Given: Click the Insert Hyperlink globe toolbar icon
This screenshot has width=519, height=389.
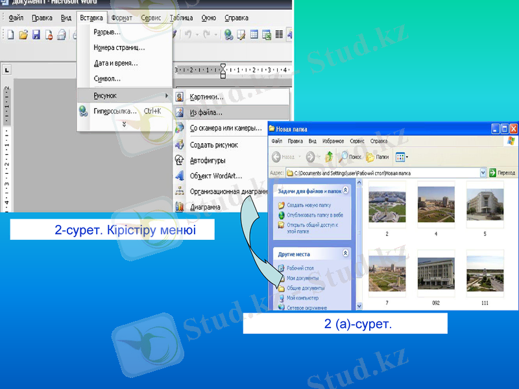Looking at the screenshot, I should (x=228, y=35).
